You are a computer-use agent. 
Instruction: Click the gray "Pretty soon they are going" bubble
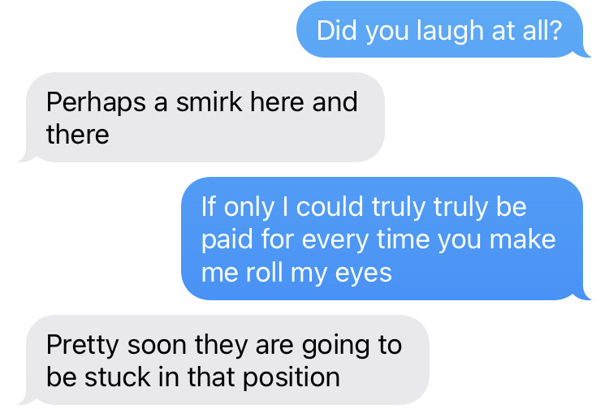(224, 360)
